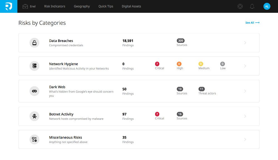Viewport: 278px width, 160px height.
Task: Click the red Critical badge in Botnet Activity
Action: coord(157,114)
